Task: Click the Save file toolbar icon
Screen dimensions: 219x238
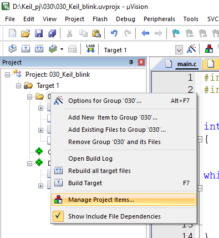Action: (x=39, y=33)
